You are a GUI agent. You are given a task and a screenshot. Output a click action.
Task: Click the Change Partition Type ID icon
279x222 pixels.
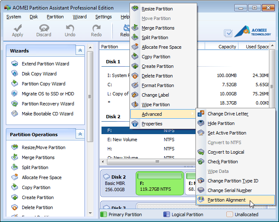(x=201, y=181)
